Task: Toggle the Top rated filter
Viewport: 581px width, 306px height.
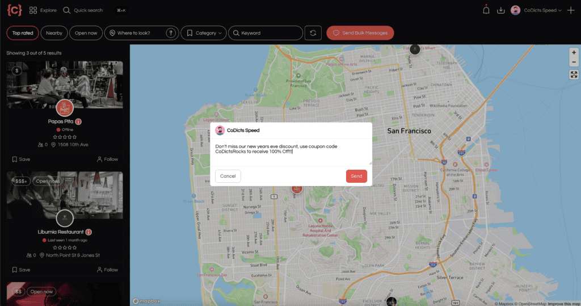Action: pyautogui.click(x=23, y=33)
